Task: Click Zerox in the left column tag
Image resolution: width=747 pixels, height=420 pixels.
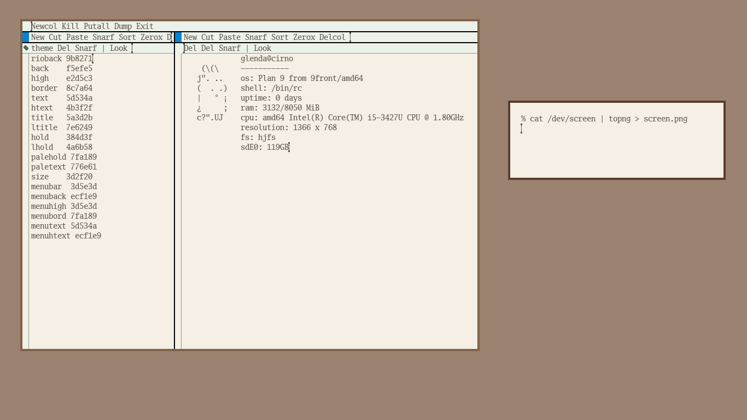Action: tap(151, 37)
